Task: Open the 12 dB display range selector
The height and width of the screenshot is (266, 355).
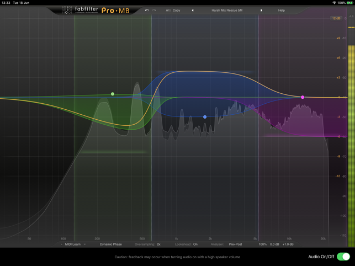Action: click(x=336, y=18)
